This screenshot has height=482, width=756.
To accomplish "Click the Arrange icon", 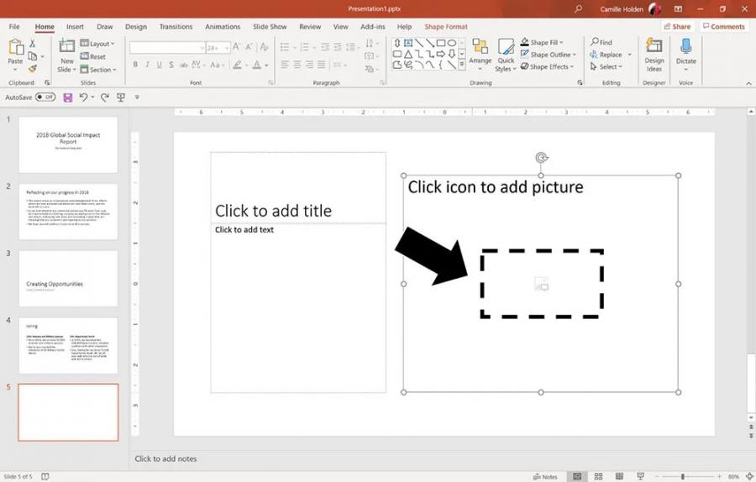I will click(480, 47).
